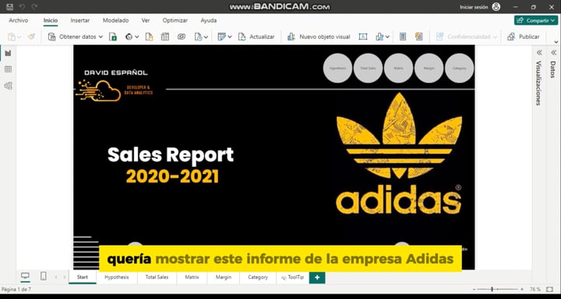This screenshot has height=299, width=561.
Task: Click the More visuals icon
Action: click(379, 37)
